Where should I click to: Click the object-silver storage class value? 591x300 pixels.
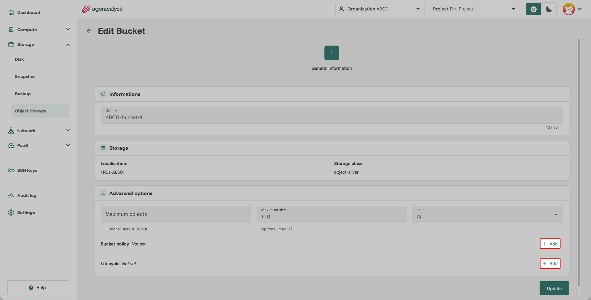click(346, 172)
